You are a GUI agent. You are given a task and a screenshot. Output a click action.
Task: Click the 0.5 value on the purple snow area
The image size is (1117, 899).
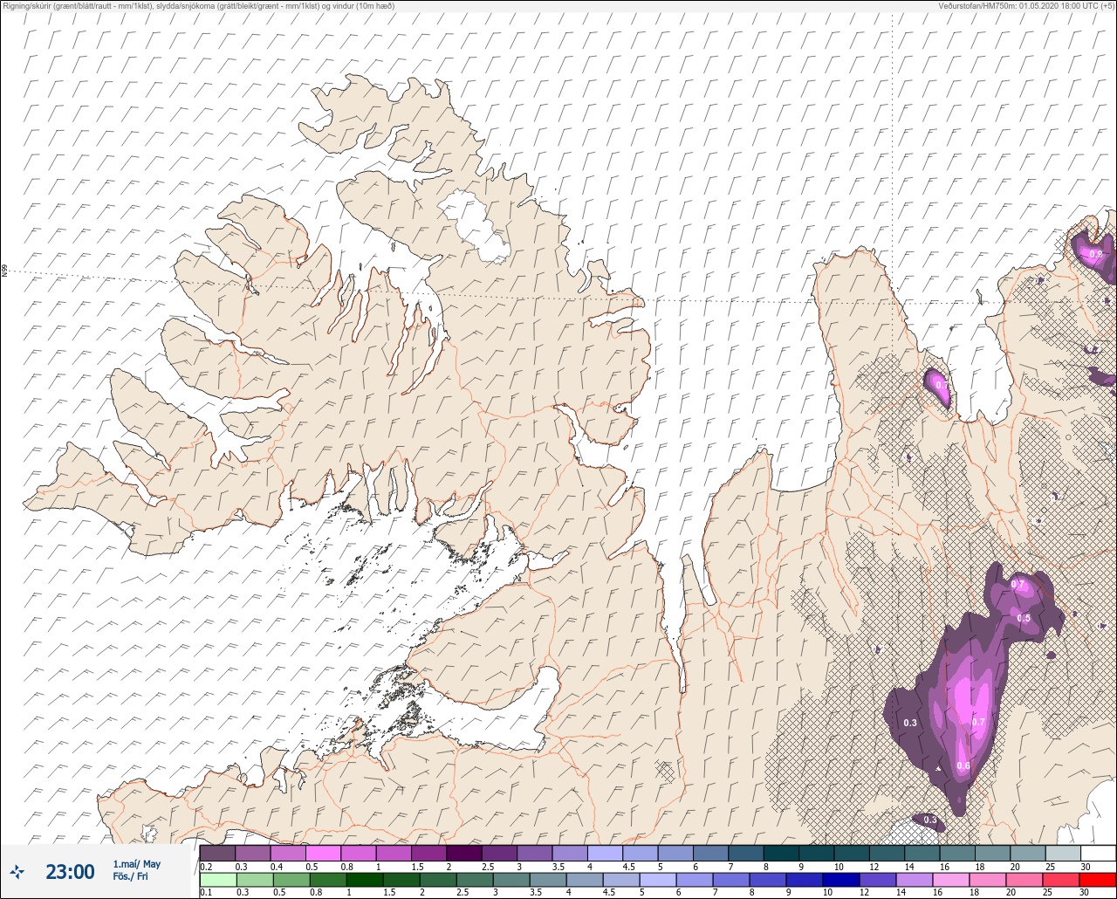[x=1024, y=618]
